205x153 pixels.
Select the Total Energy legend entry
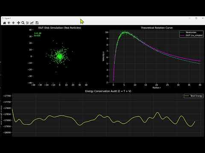(x=194, y=96)
